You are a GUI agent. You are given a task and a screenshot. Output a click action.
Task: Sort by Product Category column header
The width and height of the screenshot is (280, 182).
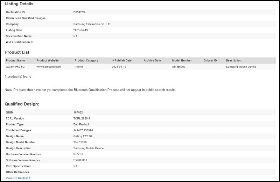86,60
